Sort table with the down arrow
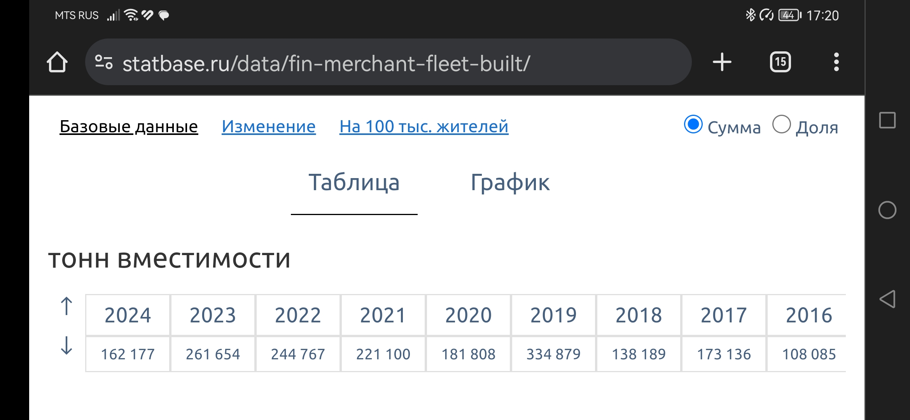 (66, 345)
